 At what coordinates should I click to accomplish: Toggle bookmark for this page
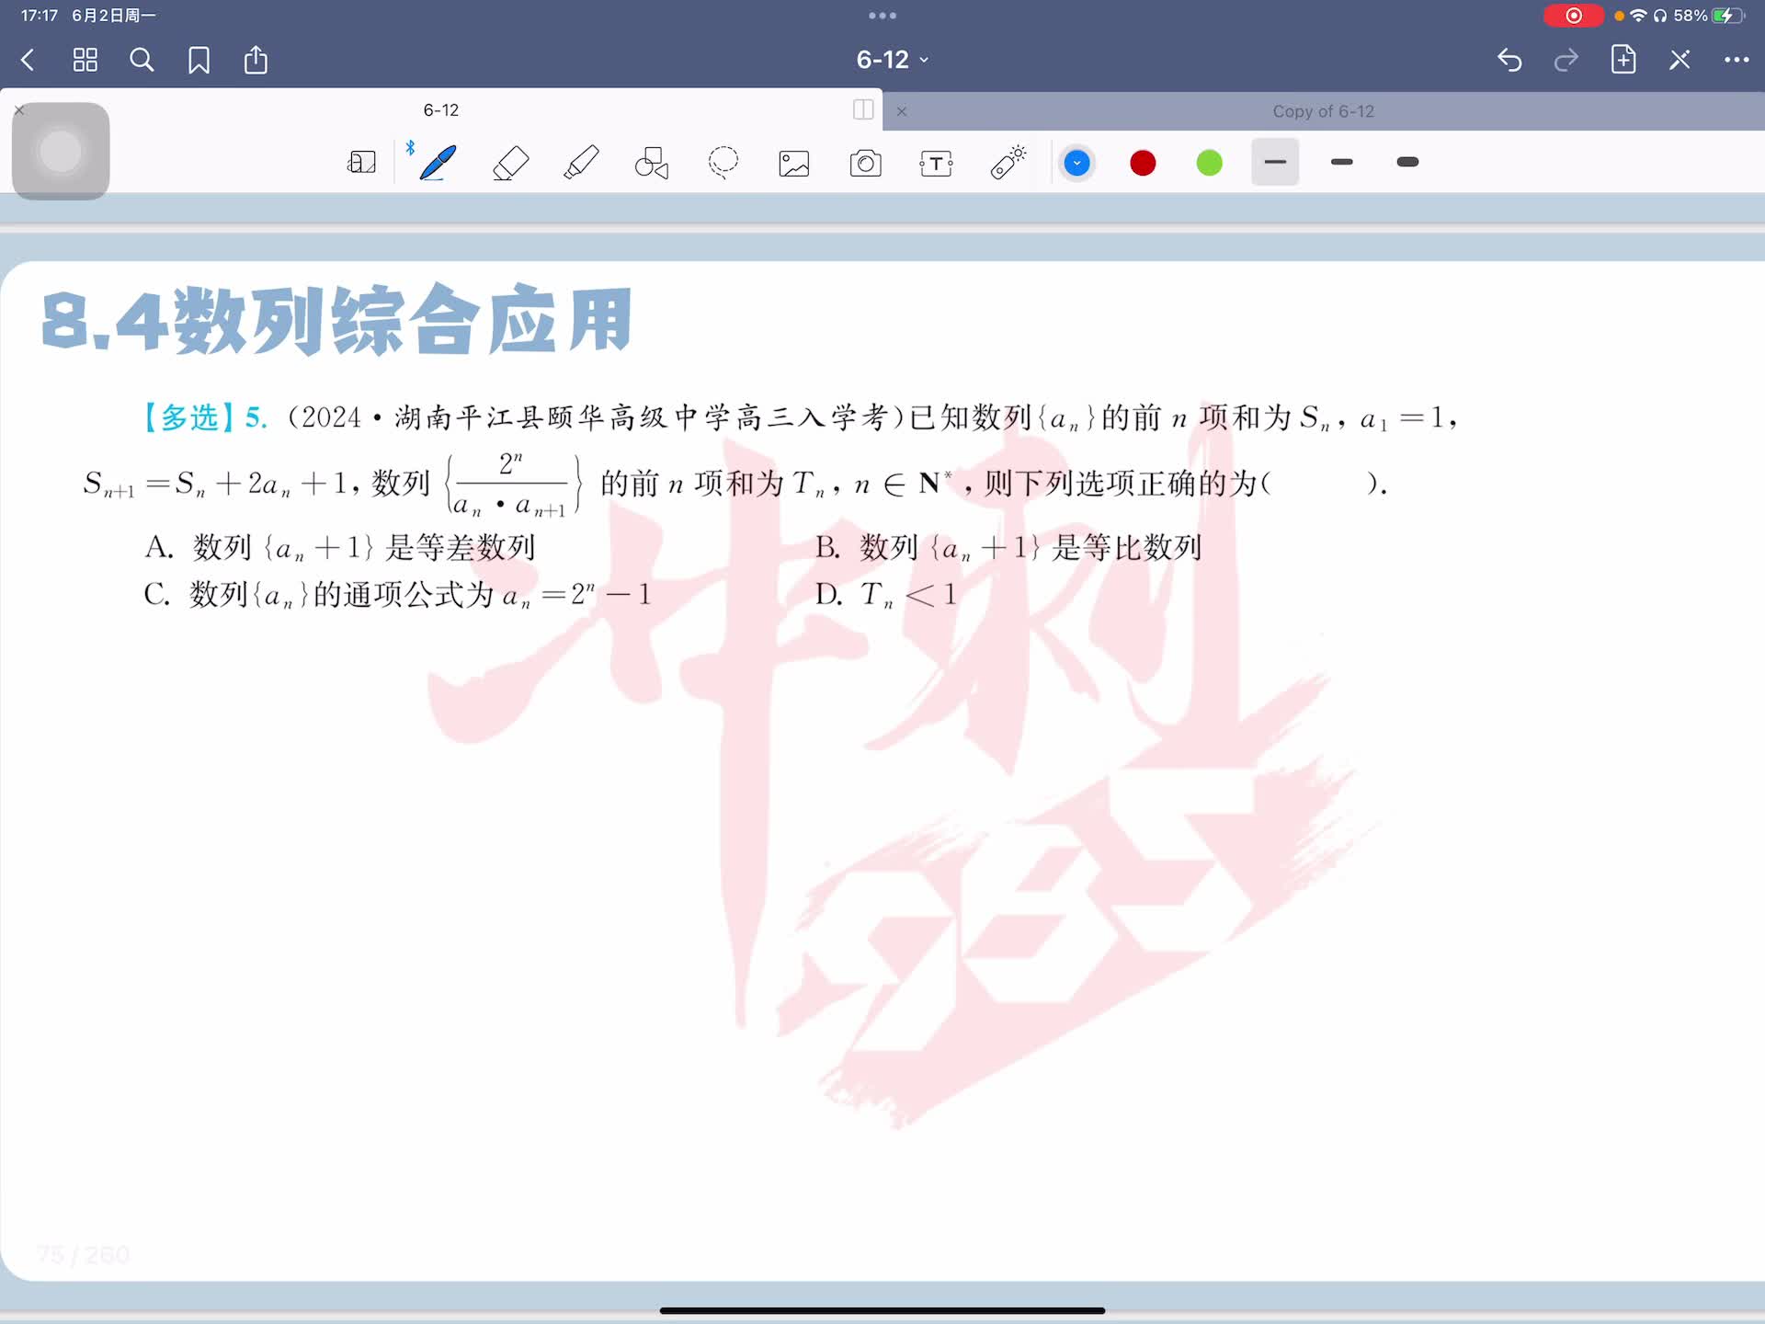pyautogui.click(x=199, y=61)
